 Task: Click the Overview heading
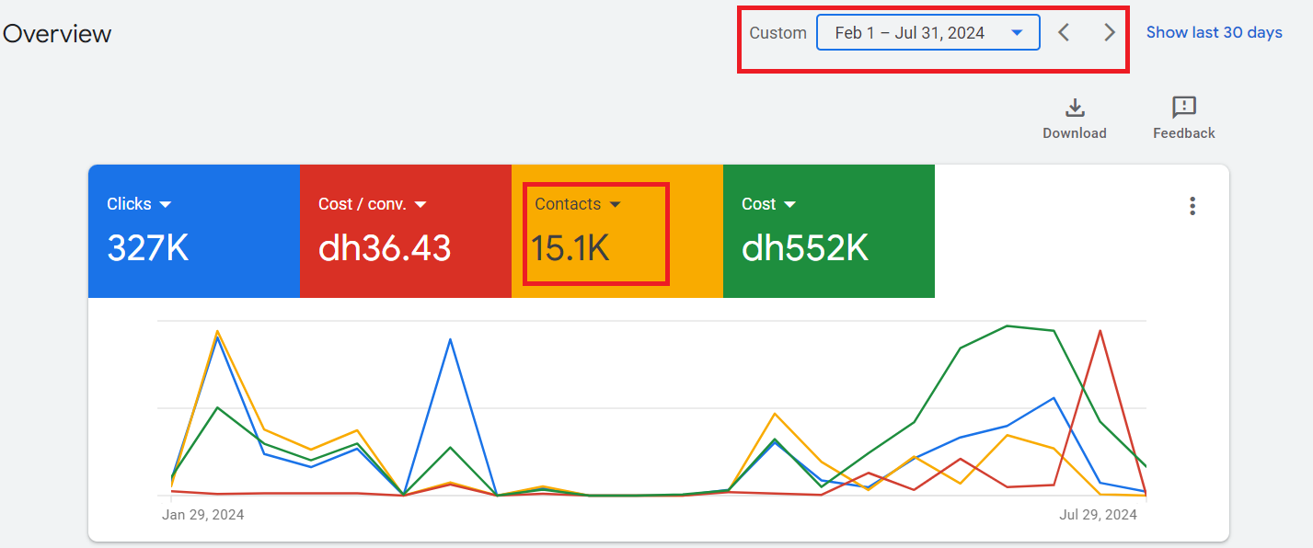[x=56, y=34]
